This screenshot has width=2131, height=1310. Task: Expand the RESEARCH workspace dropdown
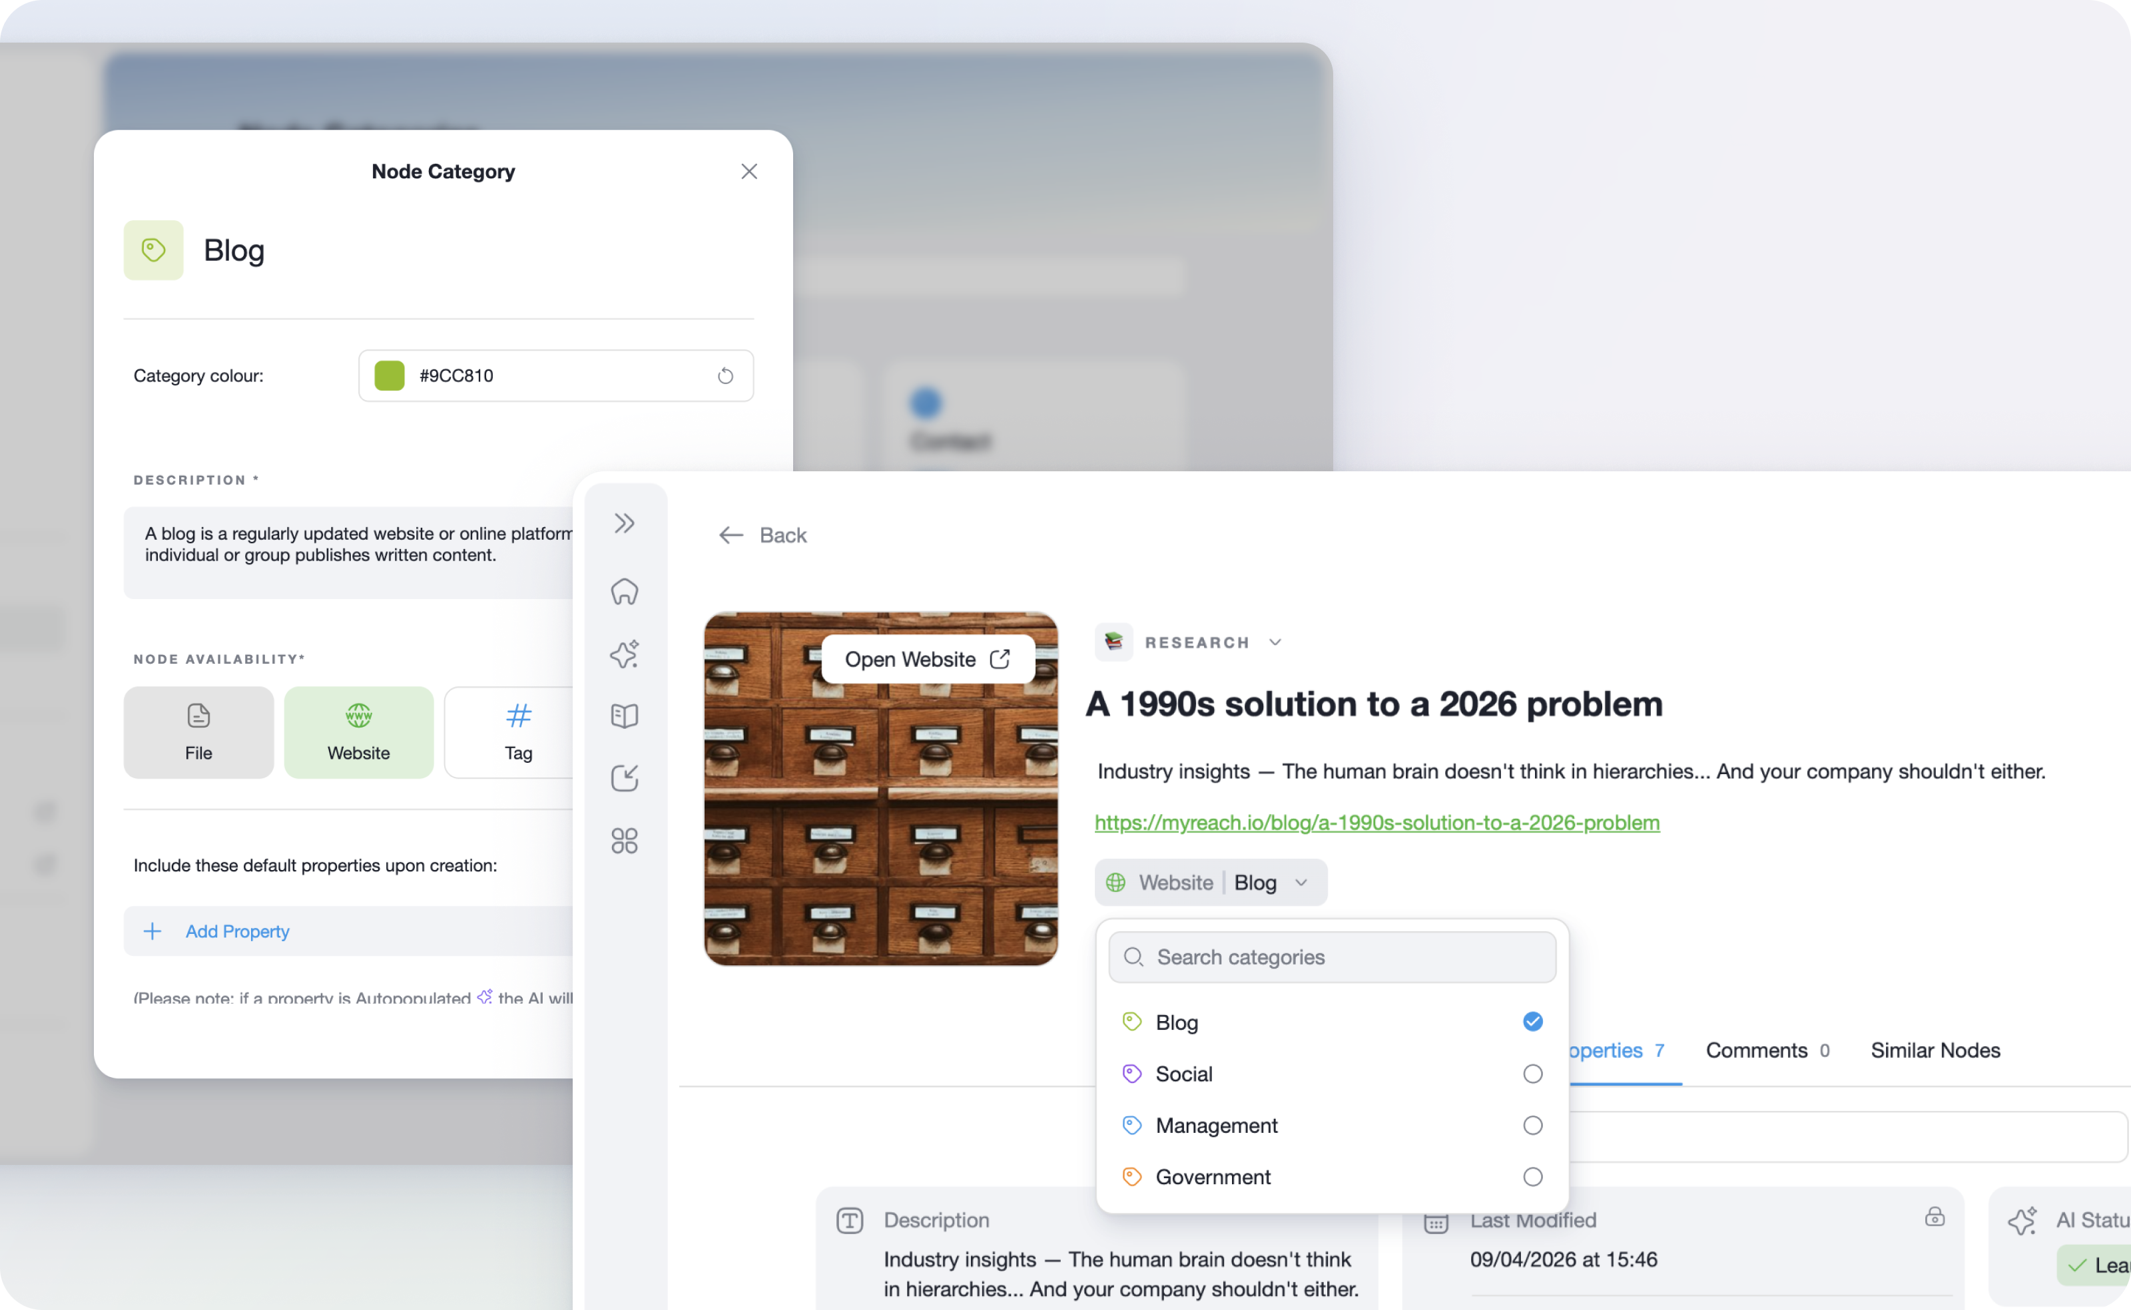[1275, 643]
